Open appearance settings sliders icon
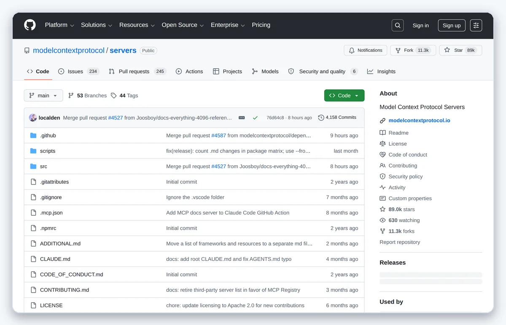 click(476, 25)
